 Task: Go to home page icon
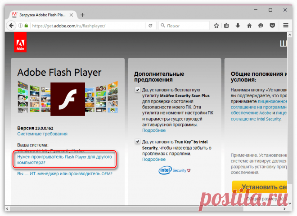coord(249,26)
